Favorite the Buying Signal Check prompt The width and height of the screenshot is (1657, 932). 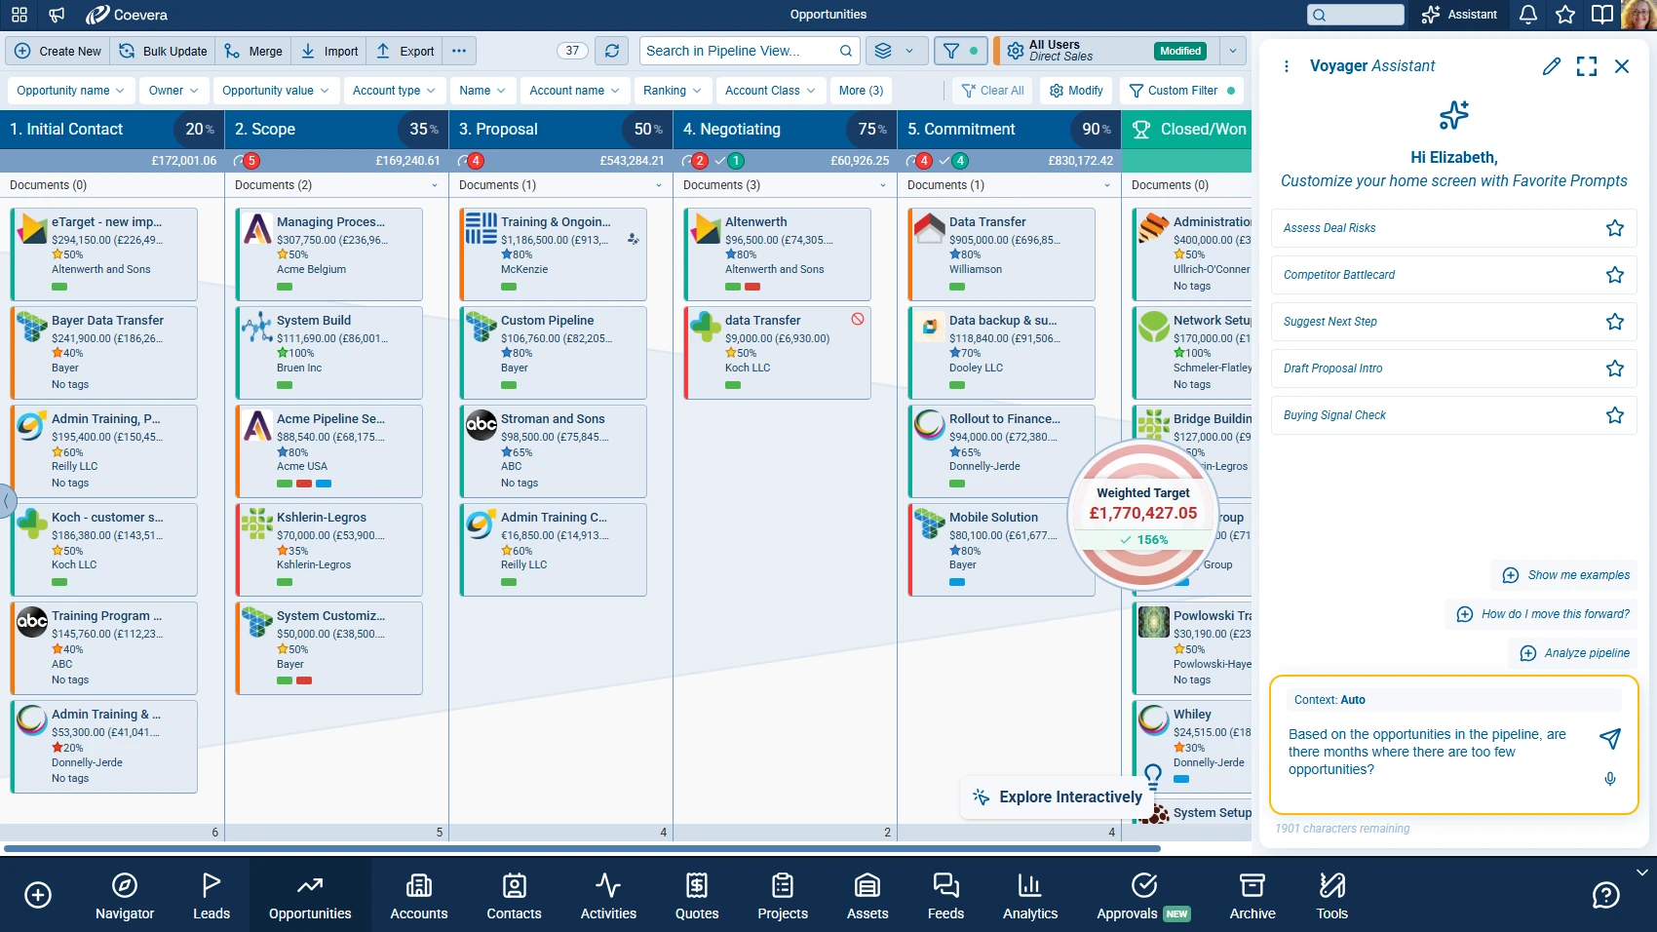tap(1615, 415)
